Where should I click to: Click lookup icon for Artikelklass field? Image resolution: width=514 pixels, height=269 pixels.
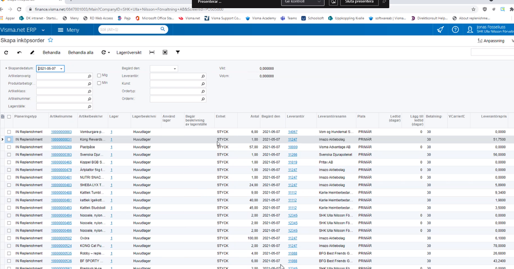pos(89,91)
